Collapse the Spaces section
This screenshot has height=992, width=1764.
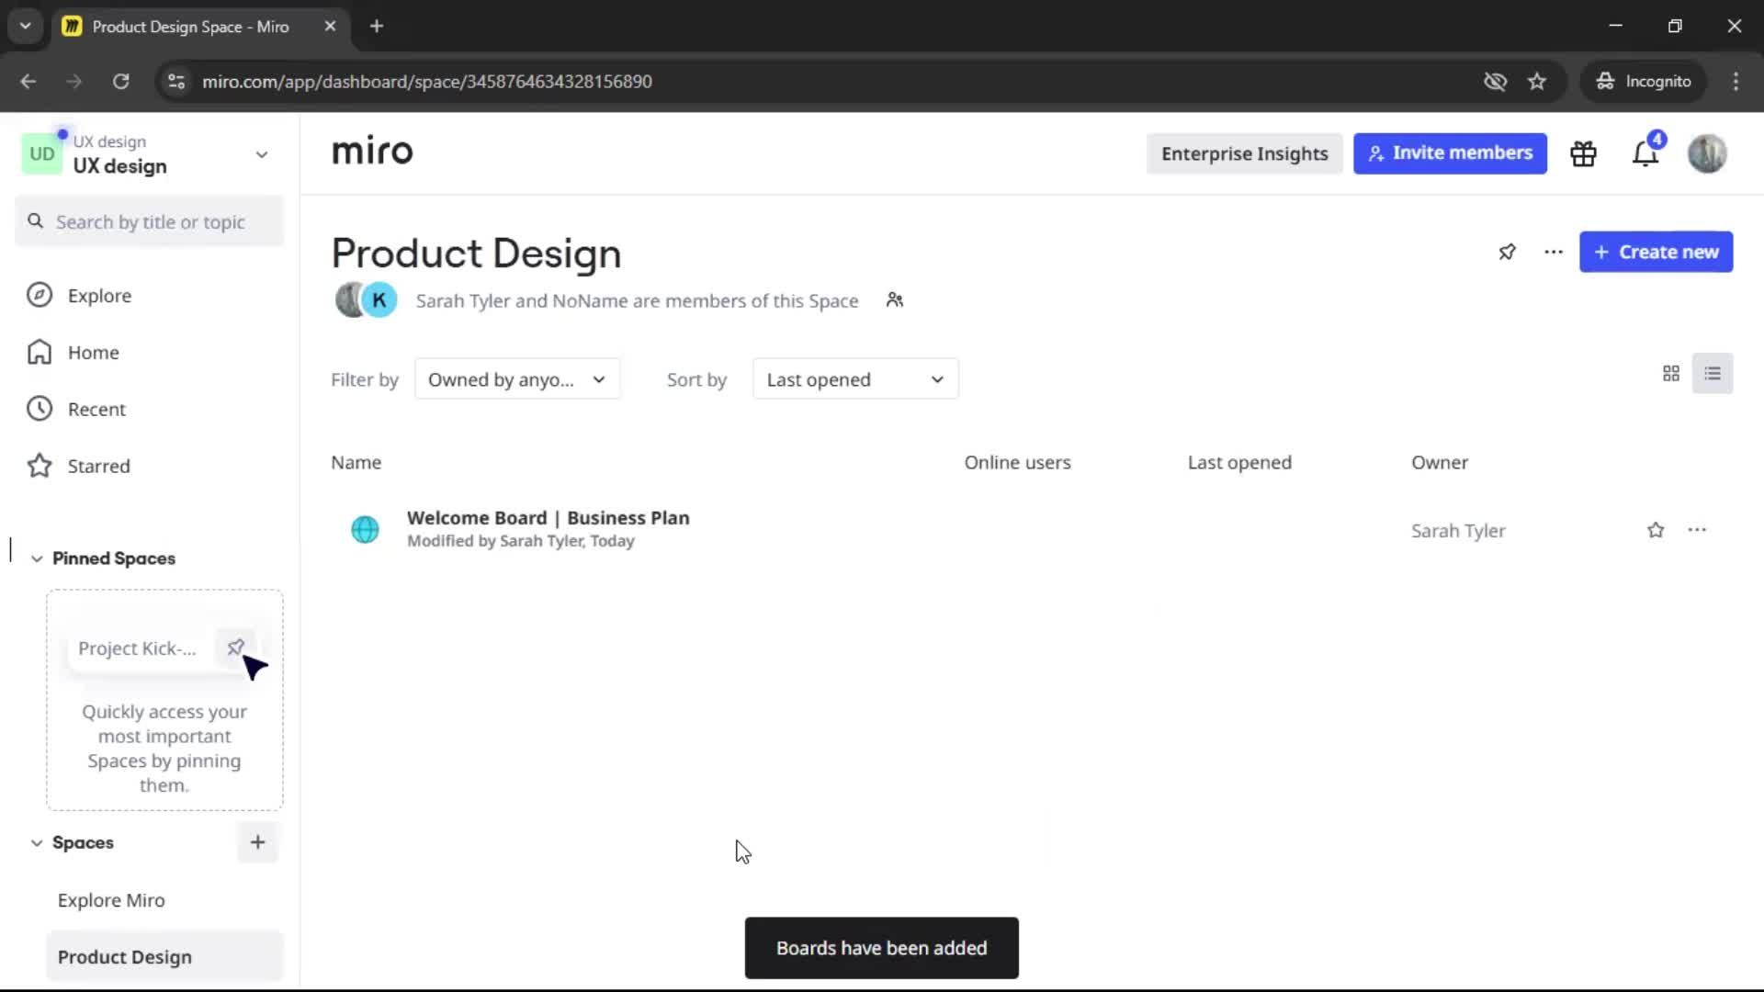[x=37, y=842]
